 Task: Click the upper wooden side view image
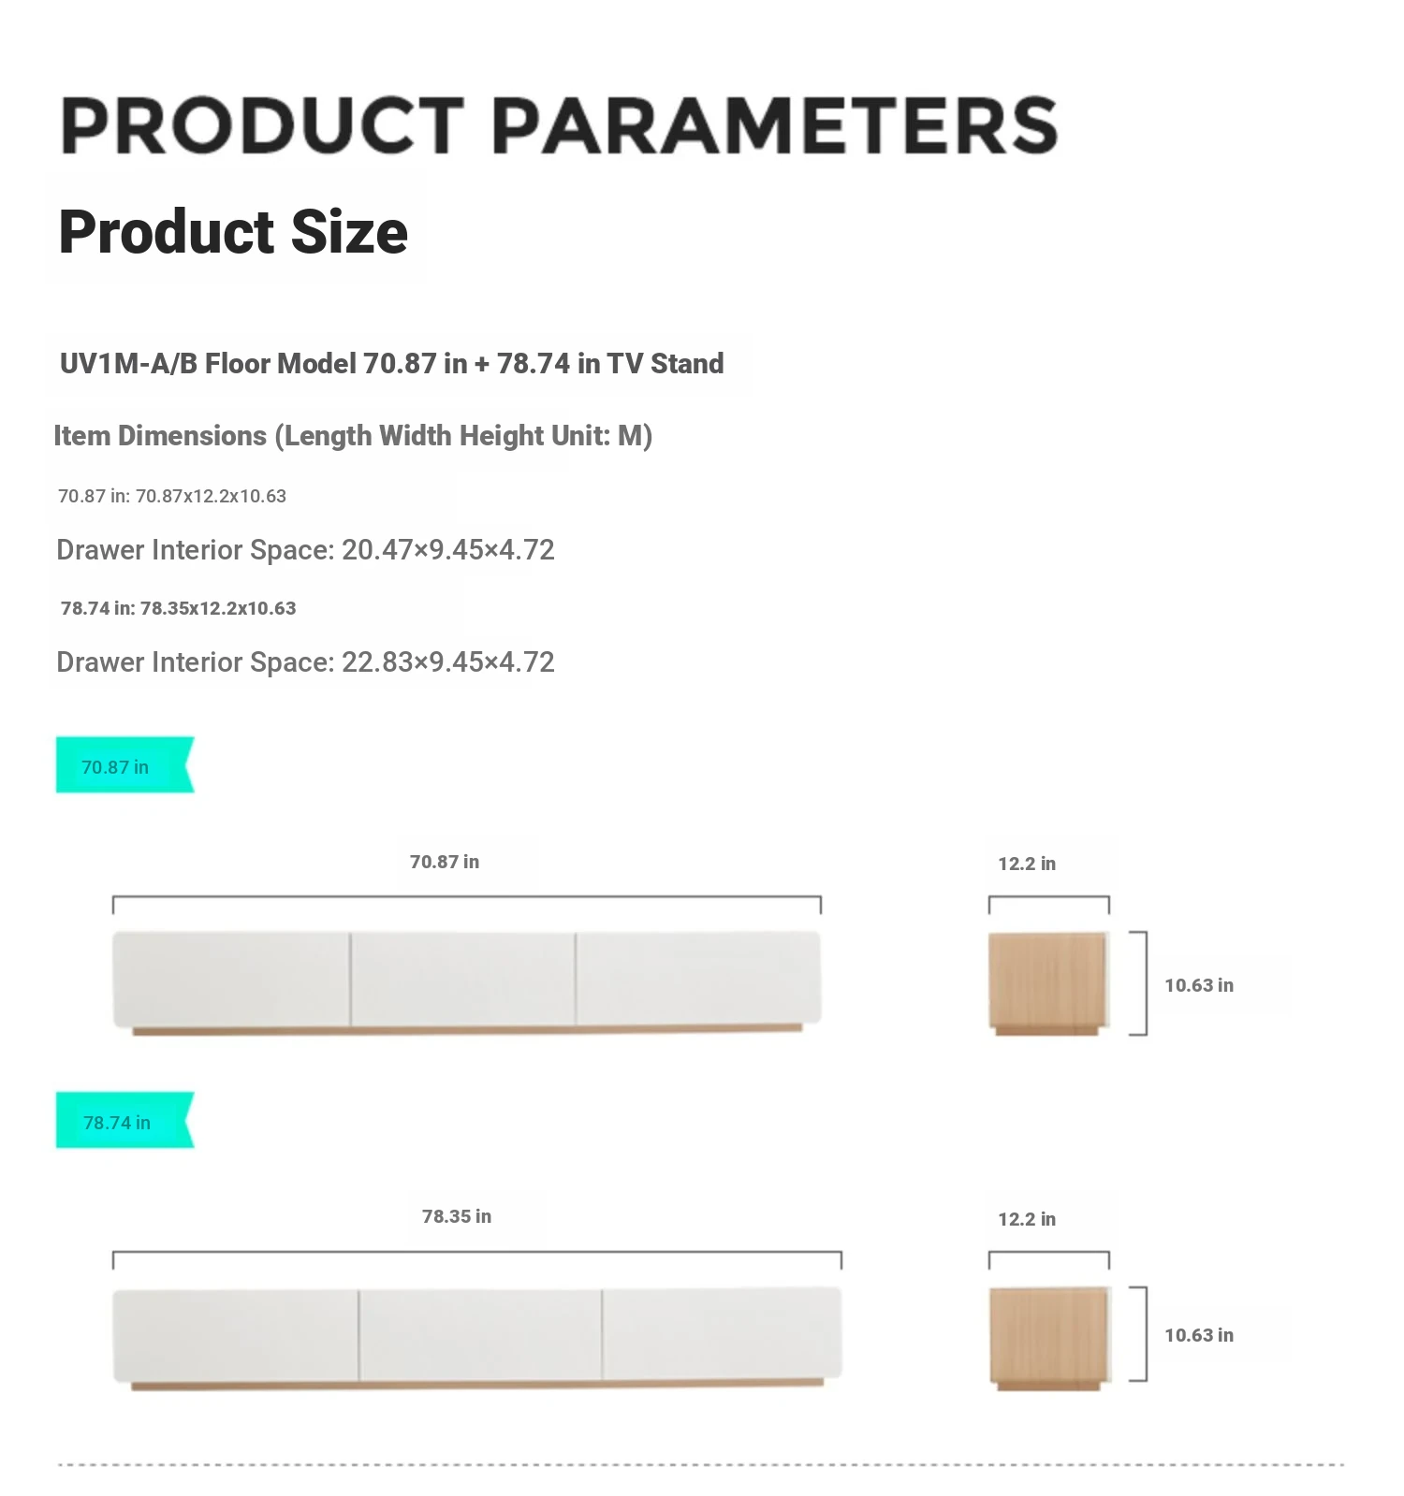[x=1048, y=983]
